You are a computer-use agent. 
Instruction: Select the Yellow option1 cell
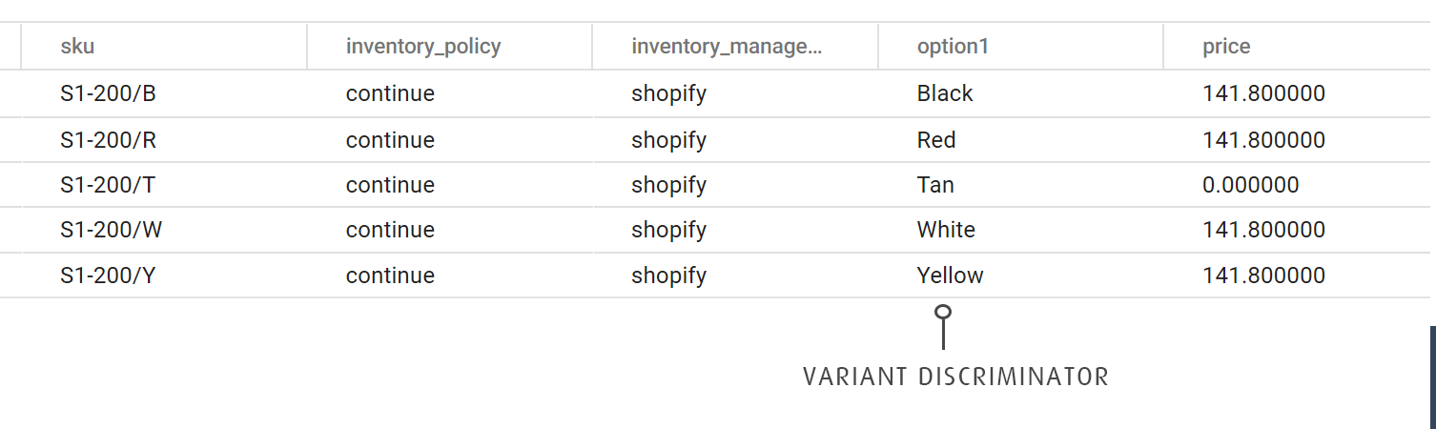(x=950, y=276)
